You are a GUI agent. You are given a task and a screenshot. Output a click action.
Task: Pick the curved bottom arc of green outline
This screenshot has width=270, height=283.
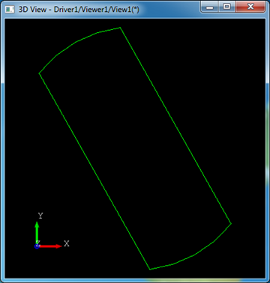[194, 255]
